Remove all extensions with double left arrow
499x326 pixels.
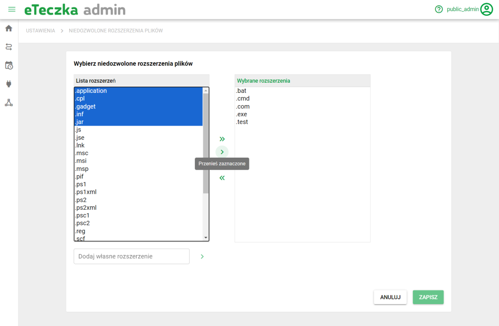(222, 178)
